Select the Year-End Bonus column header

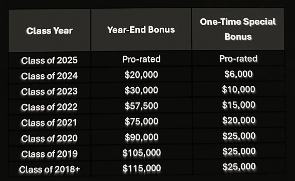pyautogui.click(x=141, y=30)
